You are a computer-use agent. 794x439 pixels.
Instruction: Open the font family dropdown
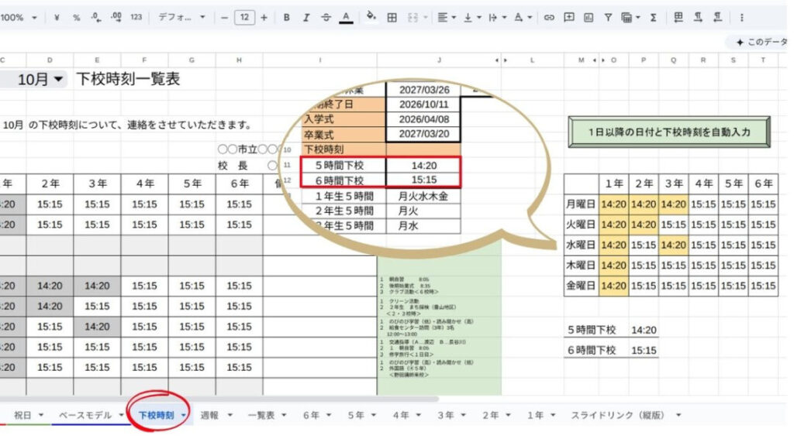pyautogui.click(x=182, y=17)
